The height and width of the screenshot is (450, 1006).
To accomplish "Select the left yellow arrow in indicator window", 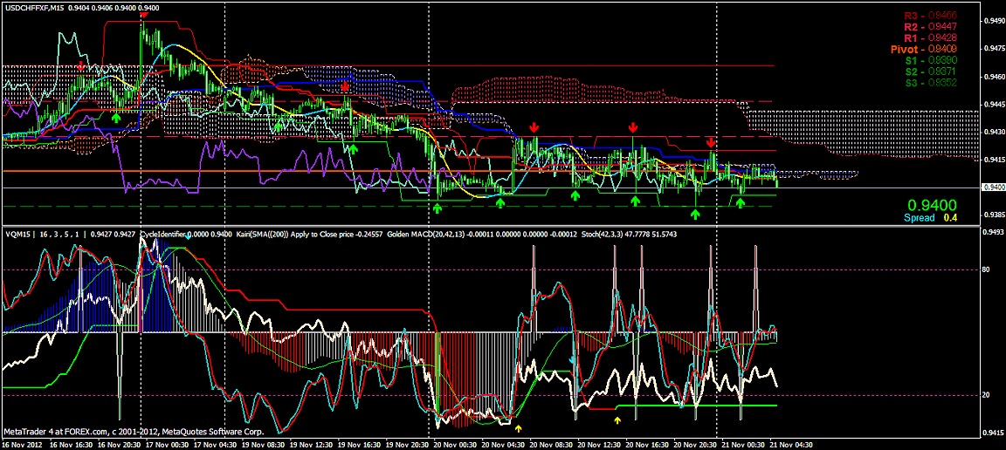I will coord(518,428).
